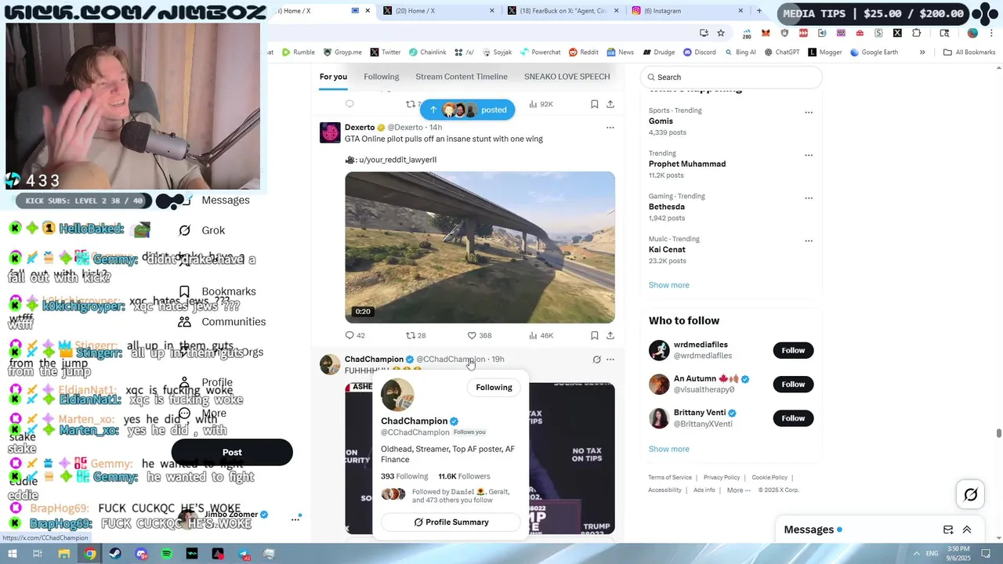The width and height of the screenshot is (1003, 564).
Task: Click the new posts 'posted' pill
Action: click(467, 110)
